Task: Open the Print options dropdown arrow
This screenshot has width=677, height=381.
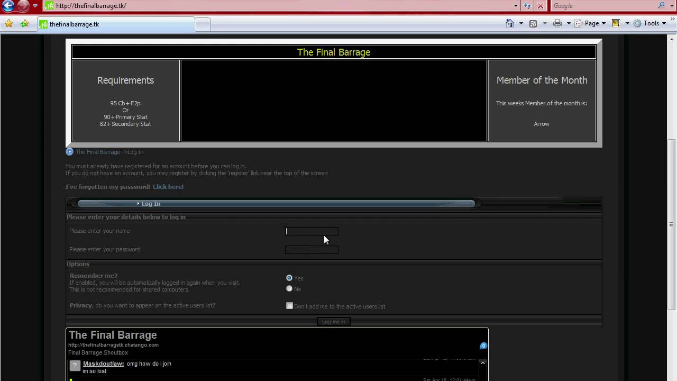Action: [x=569, y=23]
